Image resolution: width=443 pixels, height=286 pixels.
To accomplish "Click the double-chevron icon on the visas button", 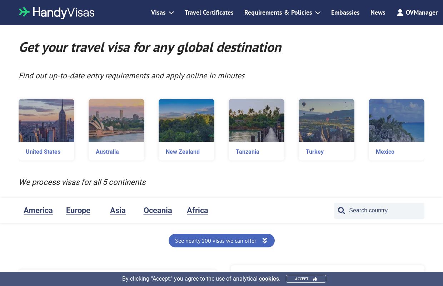I will [x=265, y=241].
